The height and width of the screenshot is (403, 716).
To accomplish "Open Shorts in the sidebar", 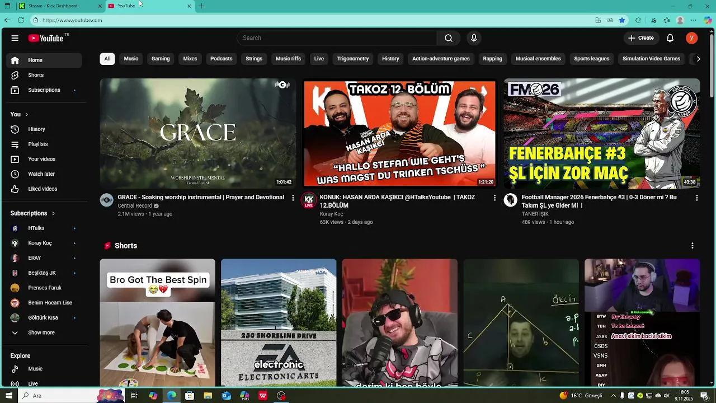I will [x=45, y=75].
